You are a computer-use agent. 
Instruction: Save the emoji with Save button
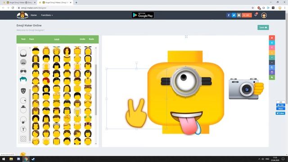pos(263,27)
